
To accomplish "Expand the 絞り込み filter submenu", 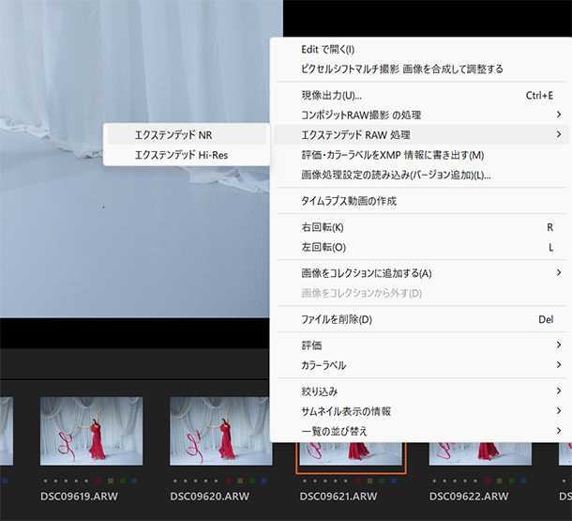I will pyautogui.click(x=422, y=391).
